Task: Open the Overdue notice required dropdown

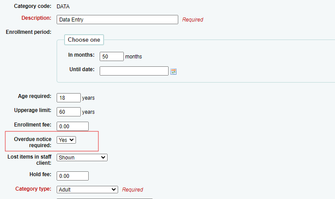Action: 66,140
